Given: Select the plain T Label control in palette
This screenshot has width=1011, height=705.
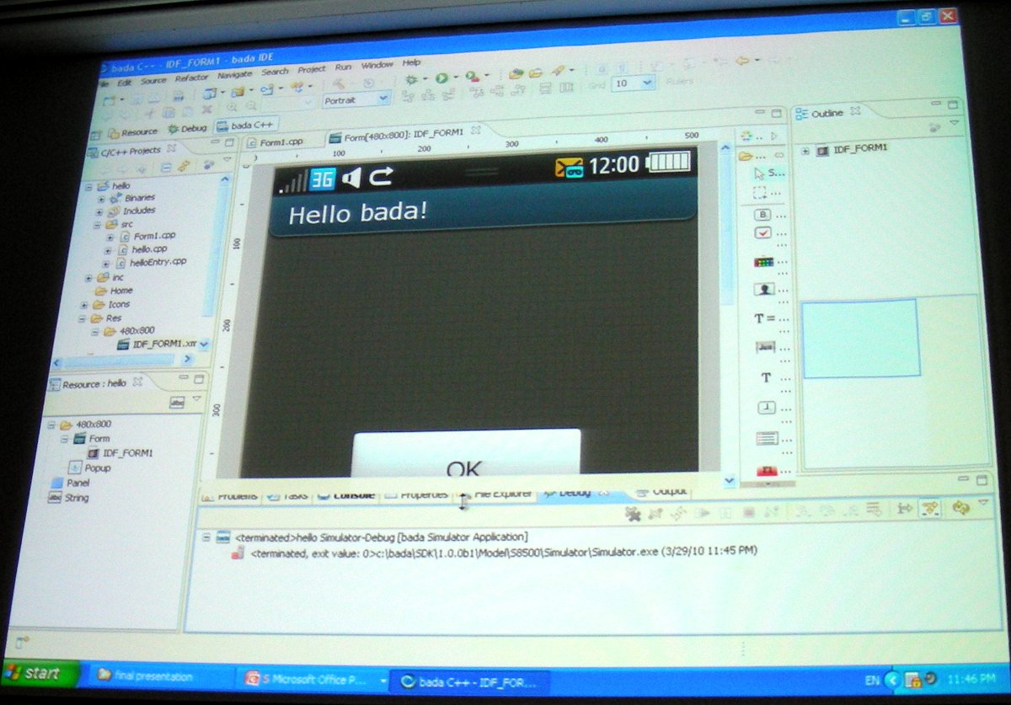Looking at the screenshot, I should pyautogui.click(x=766, y=377).
